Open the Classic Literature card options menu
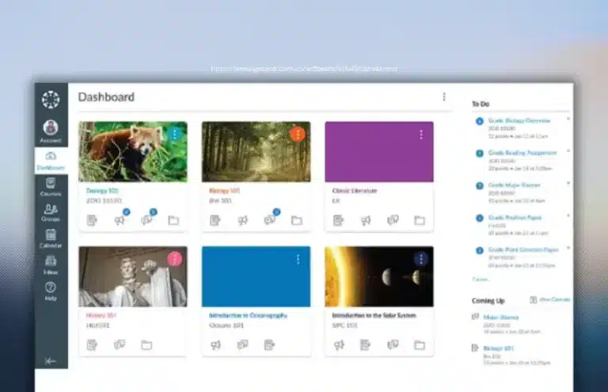Image resolution: width=608 pixels, height=392 pixels. point(421,135)
